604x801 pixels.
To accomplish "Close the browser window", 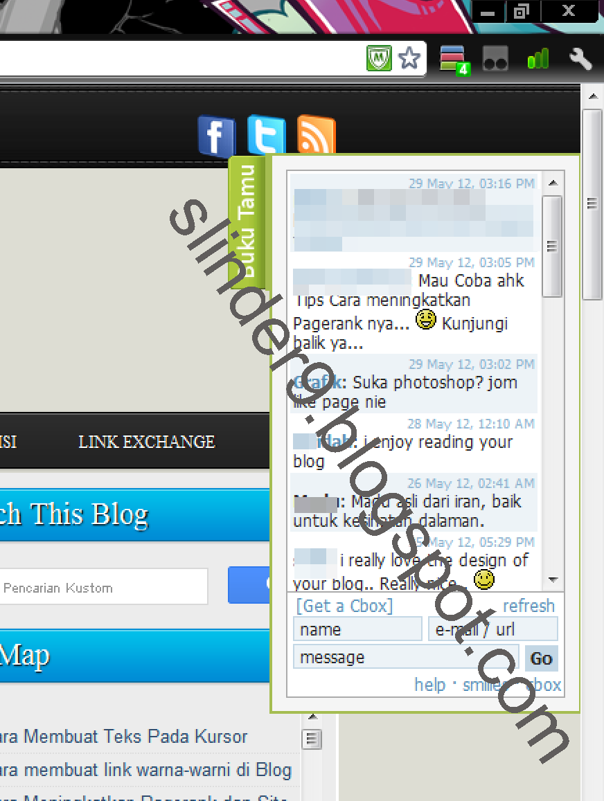I will 569,11.
